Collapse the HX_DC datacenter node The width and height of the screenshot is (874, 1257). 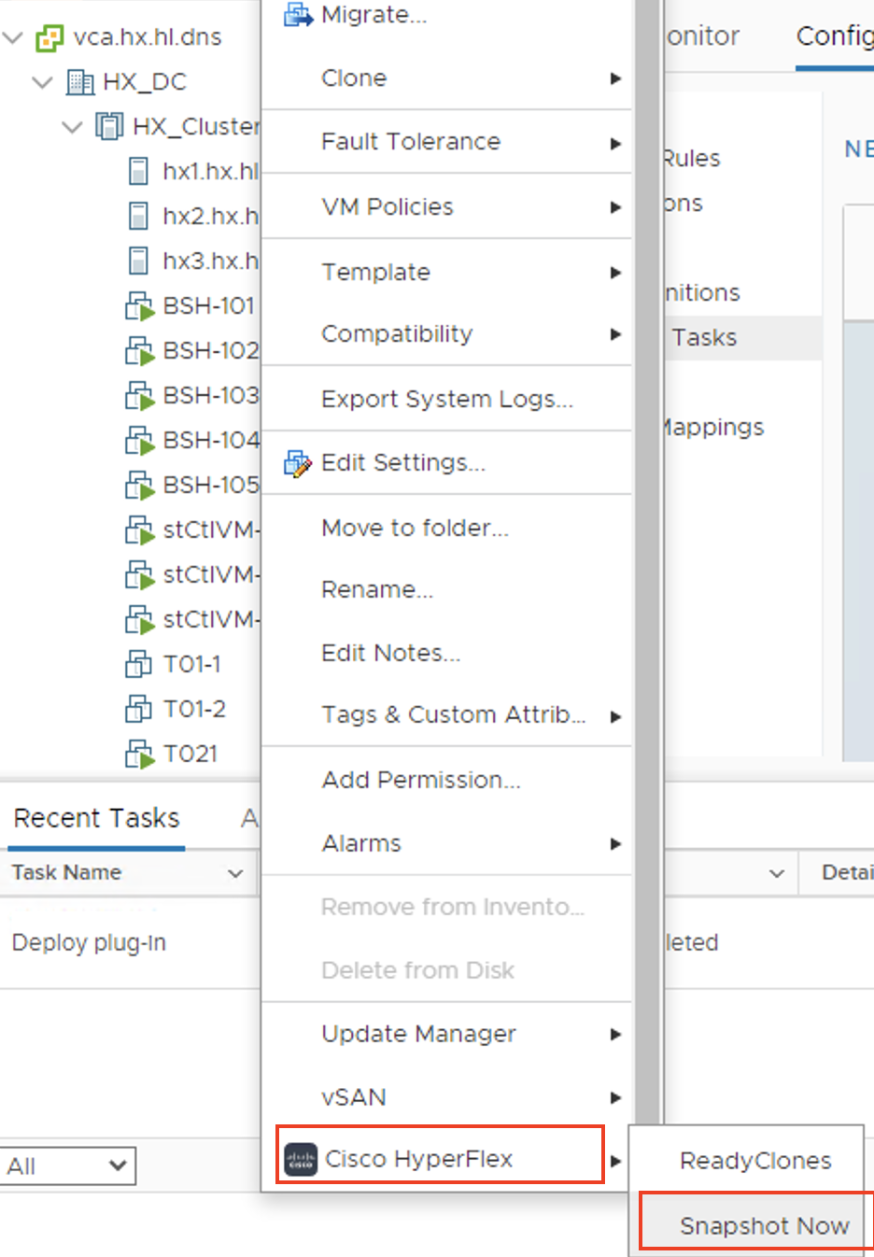[42, 82]
